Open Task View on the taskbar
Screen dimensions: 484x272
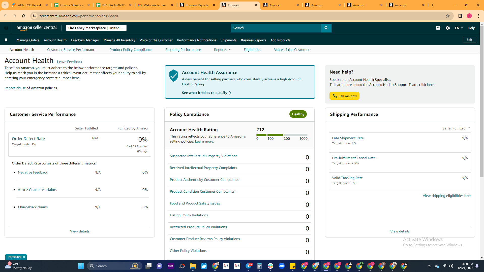coord(148,266)
